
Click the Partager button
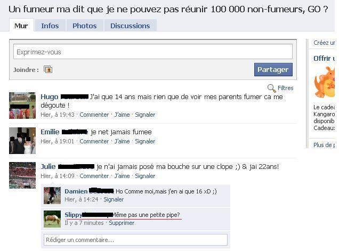click(273, 69)
